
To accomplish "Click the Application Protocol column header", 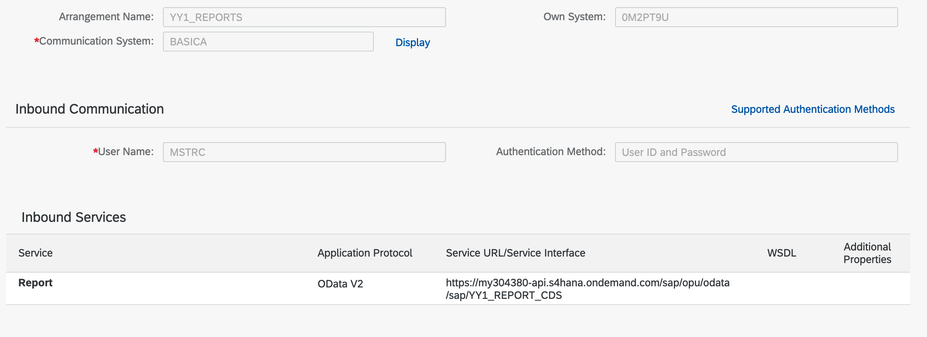I will (x=365, y=253).
